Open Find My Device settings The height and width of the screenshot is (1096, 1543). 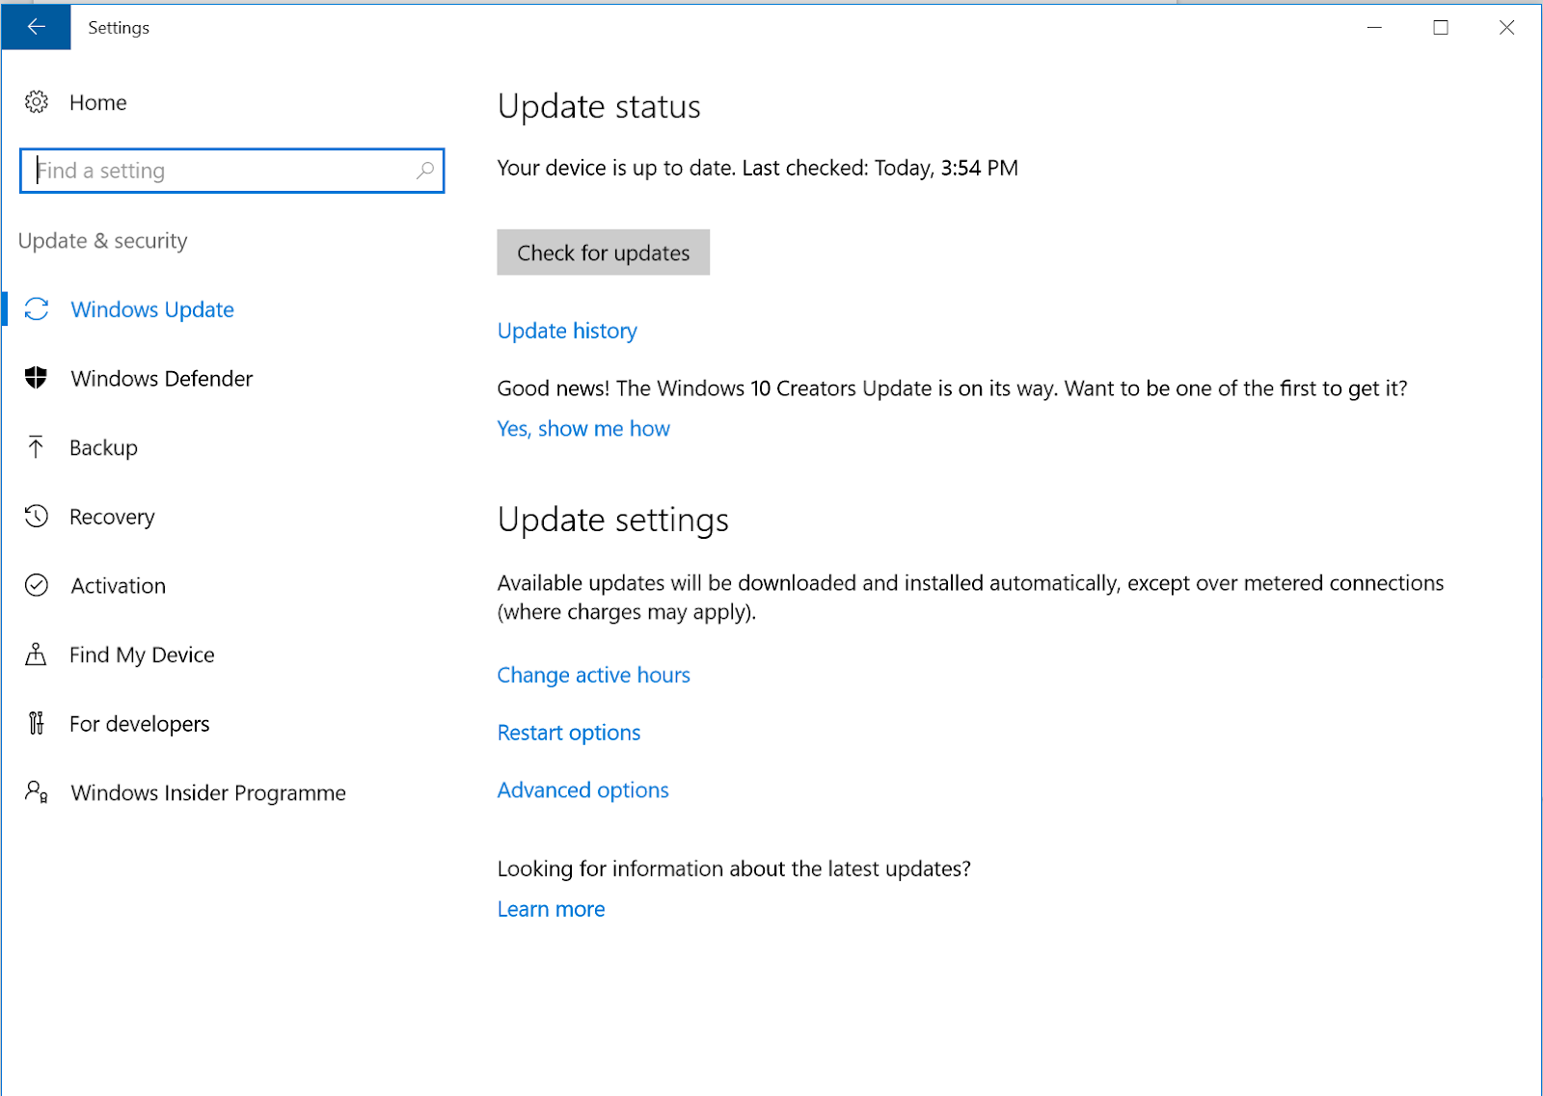coord(142,655)
